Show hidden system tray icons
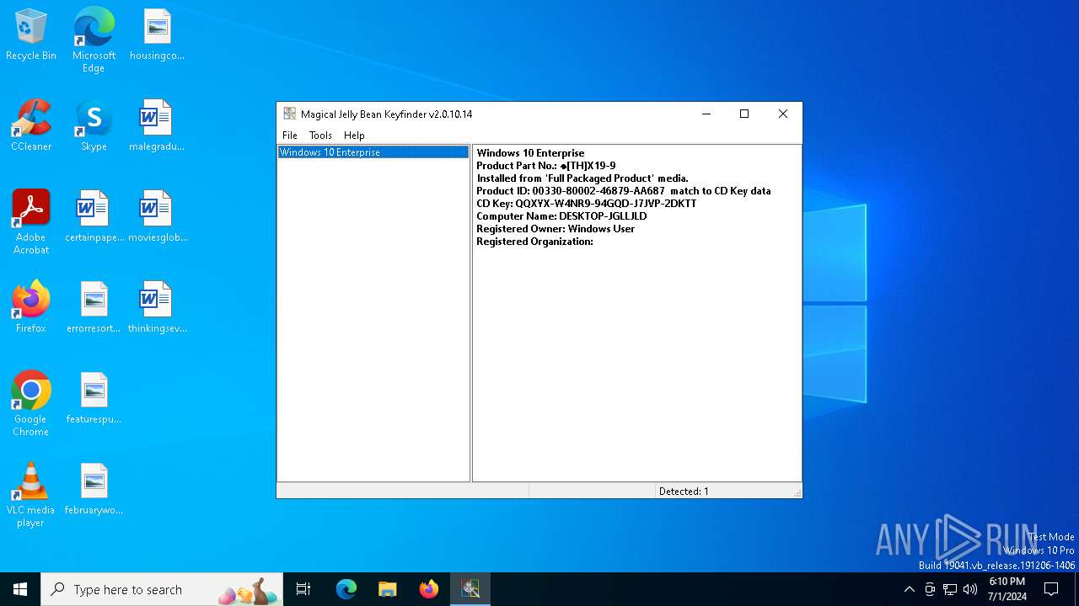1079x606 pixels. point(909,589)
